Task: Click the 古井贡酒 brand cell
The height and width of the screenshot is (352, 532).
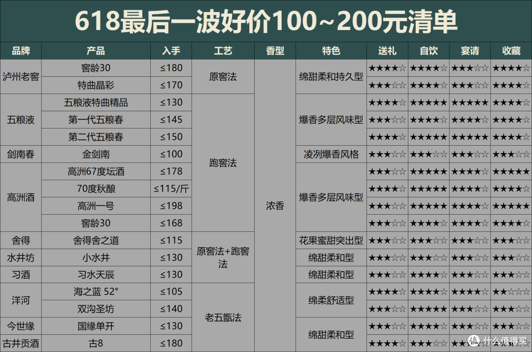Action: pyautogui.click(x=21, y=344)
